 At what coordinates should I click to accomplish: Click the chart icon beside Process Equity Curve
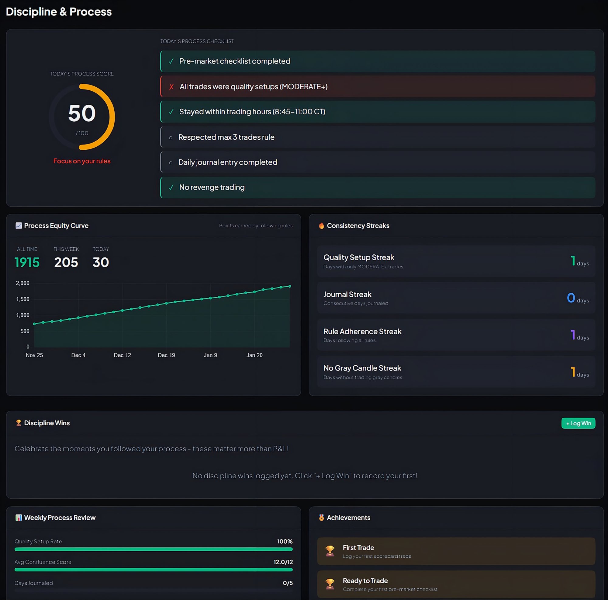pyautogui.click(x=19, y=225)
